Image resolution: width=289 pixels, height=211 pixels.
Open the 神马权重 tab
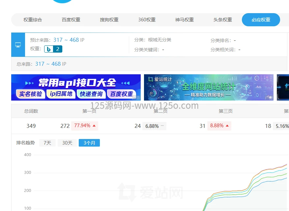(x=185, y=20)
